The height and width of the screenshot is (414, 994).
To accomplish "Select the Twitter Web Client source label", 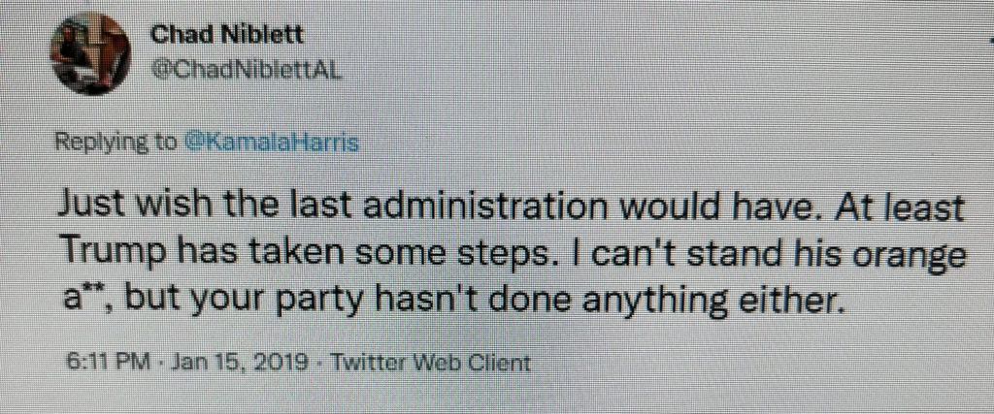I will point(431,365).
